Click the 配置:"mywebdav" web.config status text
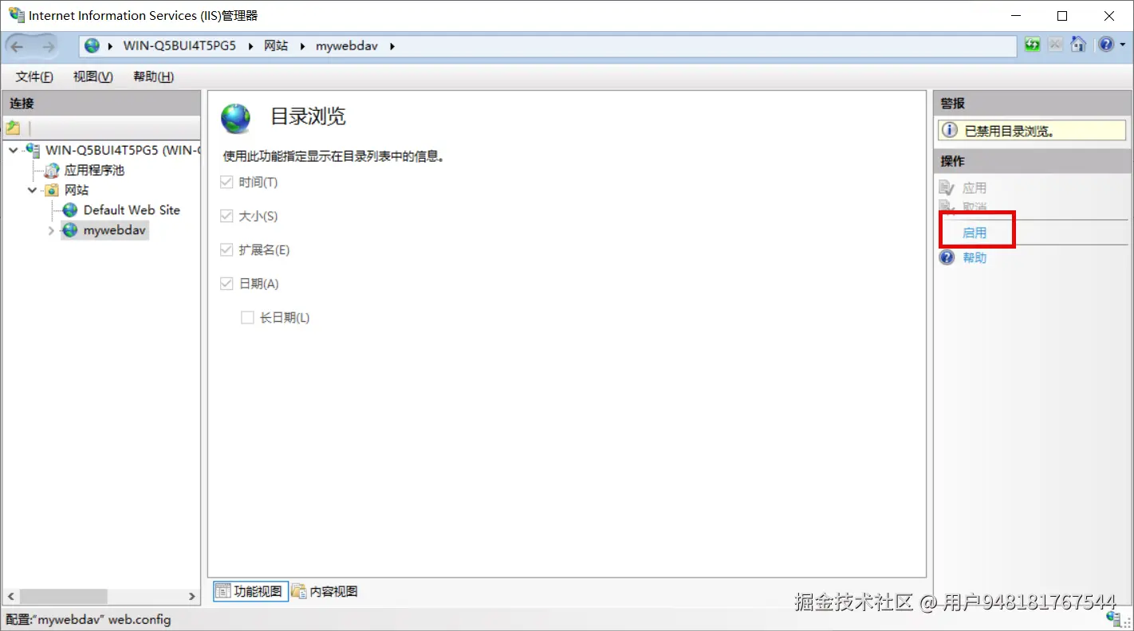1134x631 pixels. 89,620
